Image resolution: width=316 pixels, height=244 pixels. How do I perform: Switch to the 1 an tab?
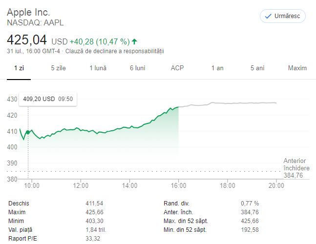coord(217,68)
